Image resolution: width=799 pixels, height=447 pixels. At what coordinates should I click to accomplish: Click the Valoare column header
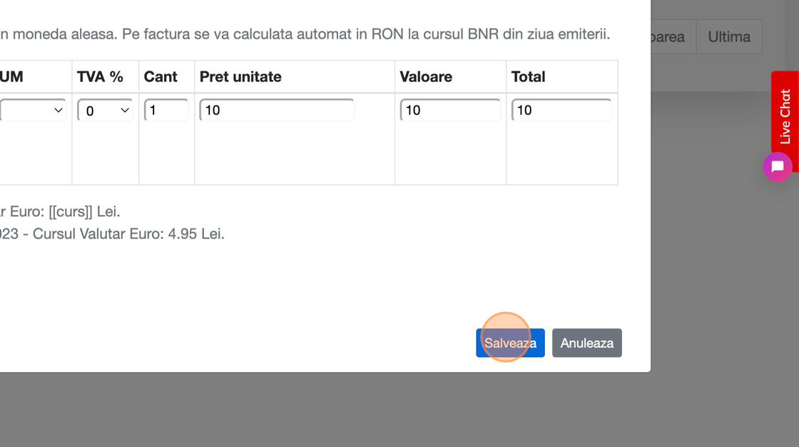pyautogui.click(x=426, y=77)
